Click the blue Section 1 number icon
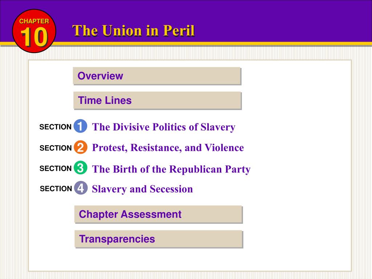 coord(80,126)
